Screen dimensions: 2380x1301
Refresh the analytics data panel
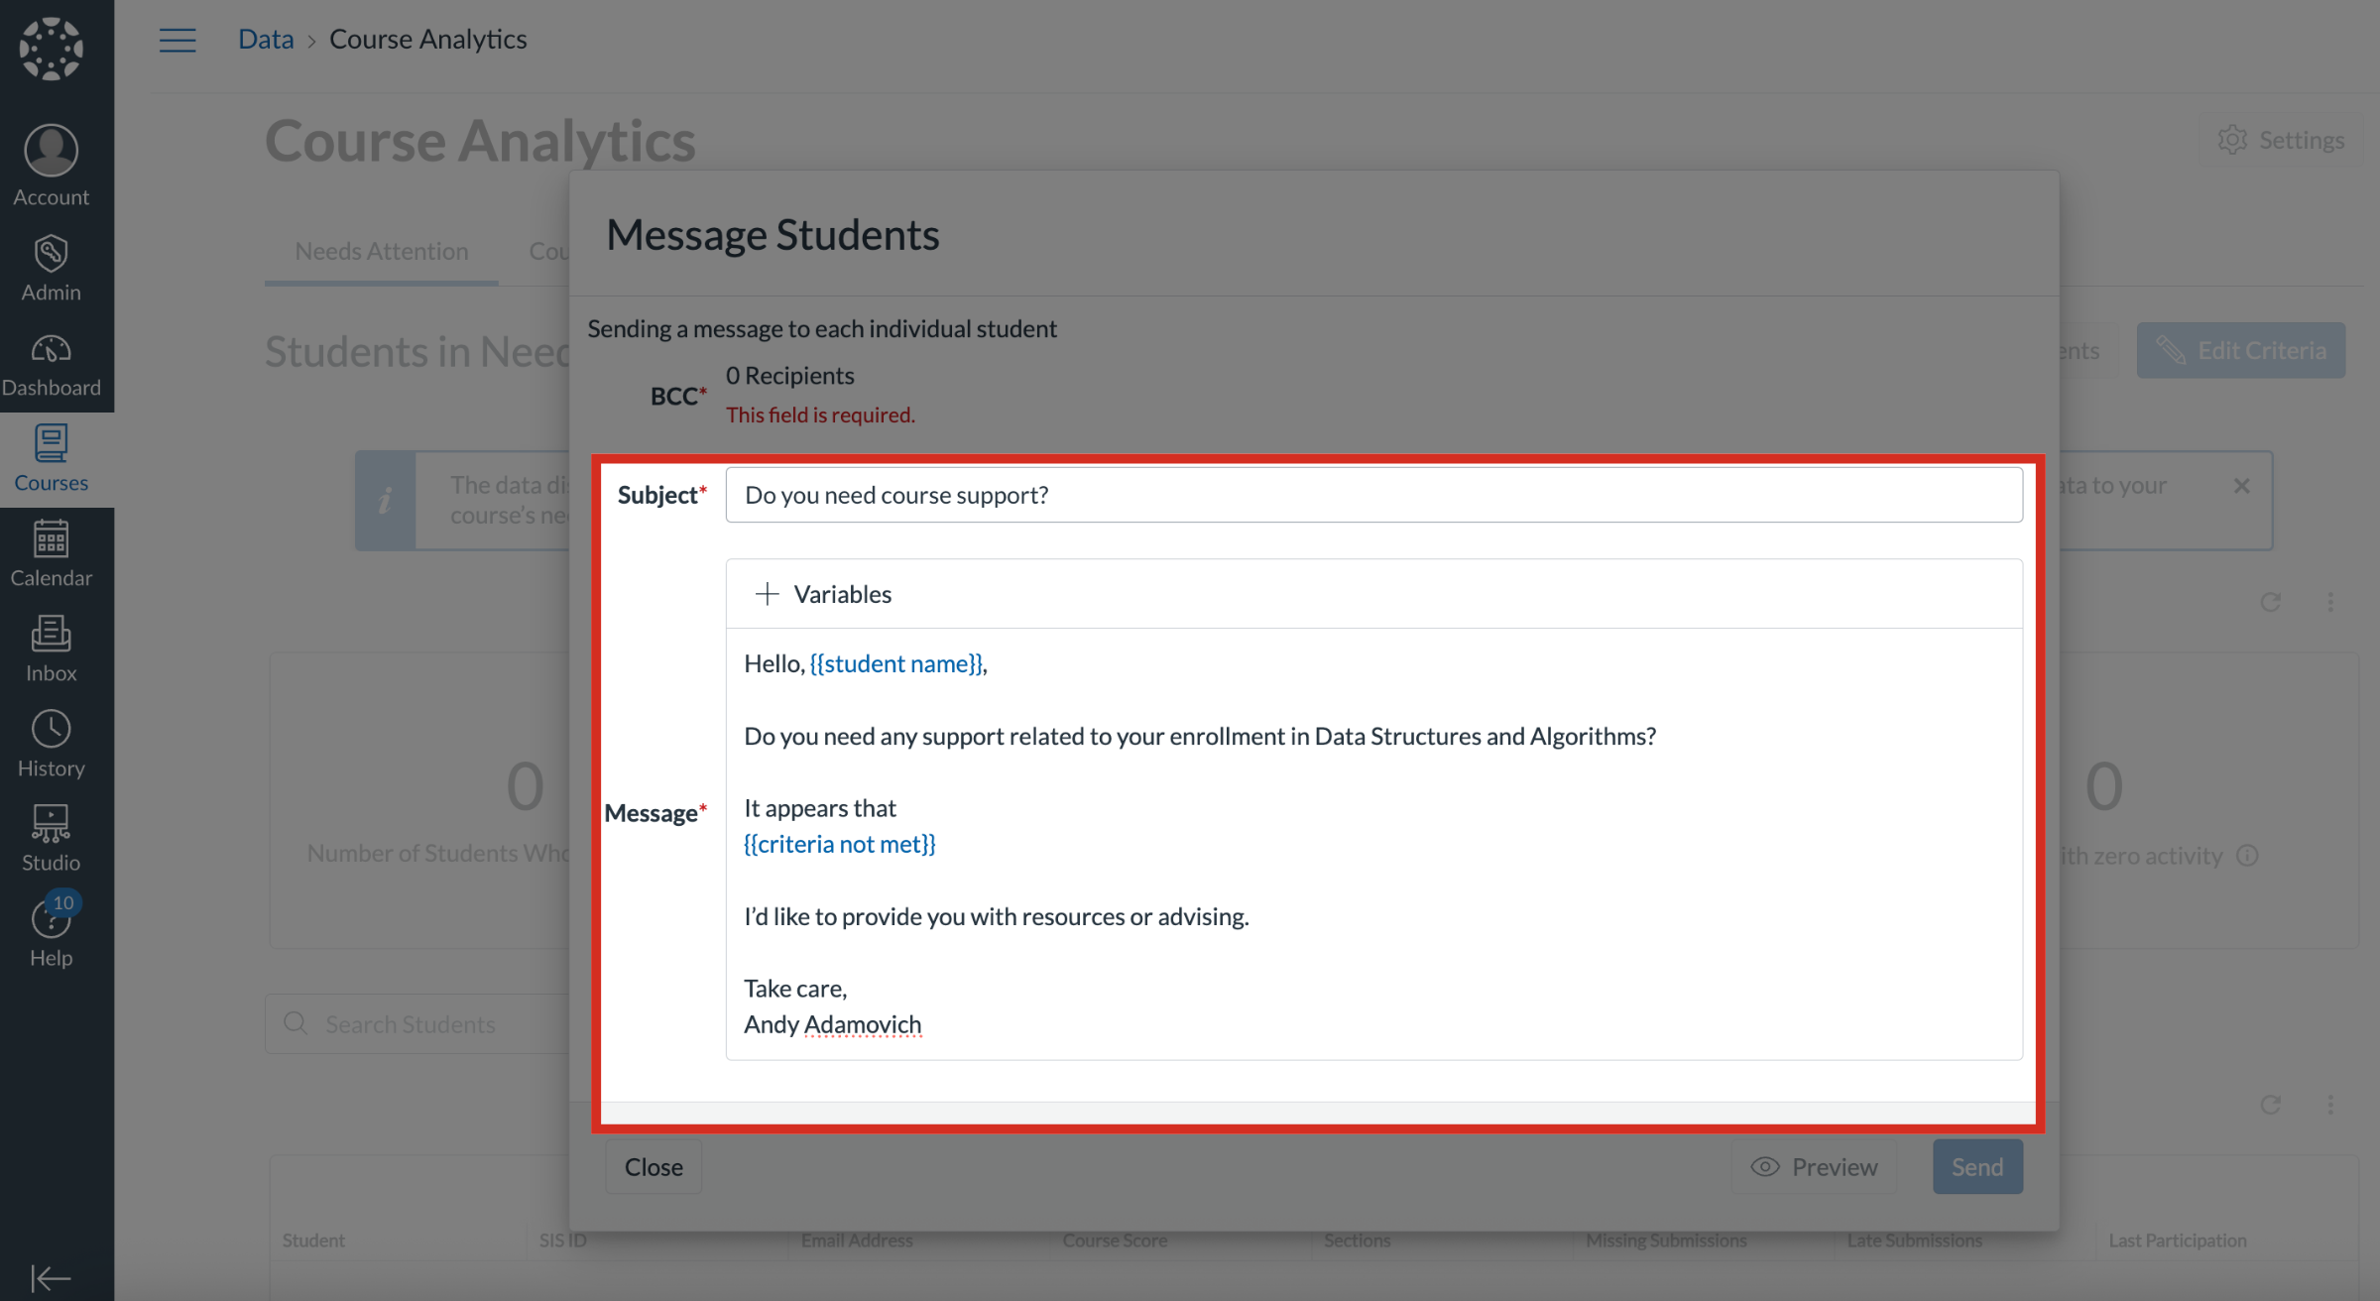[2269, 602]
